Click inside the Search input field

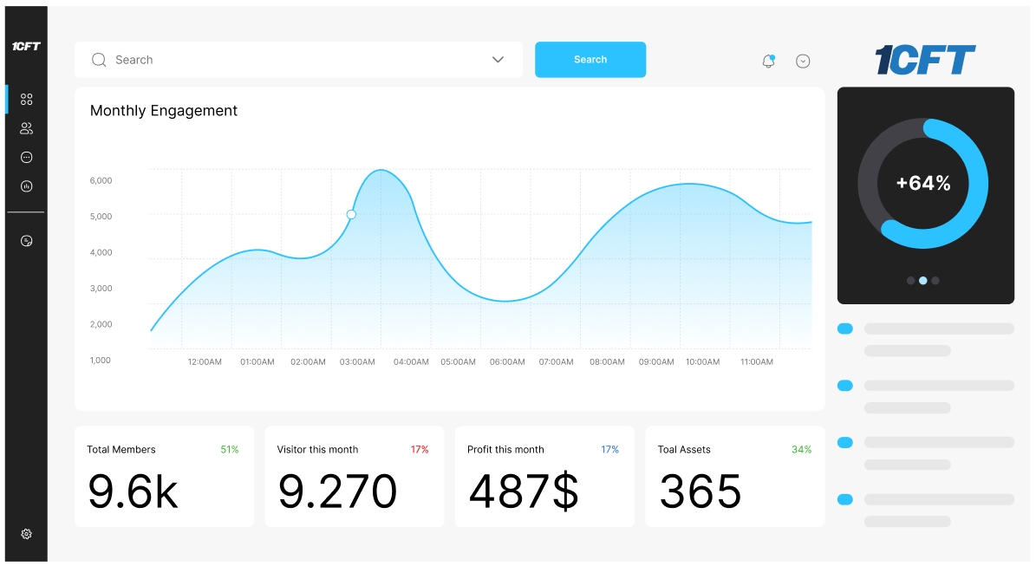coord(260,60)
